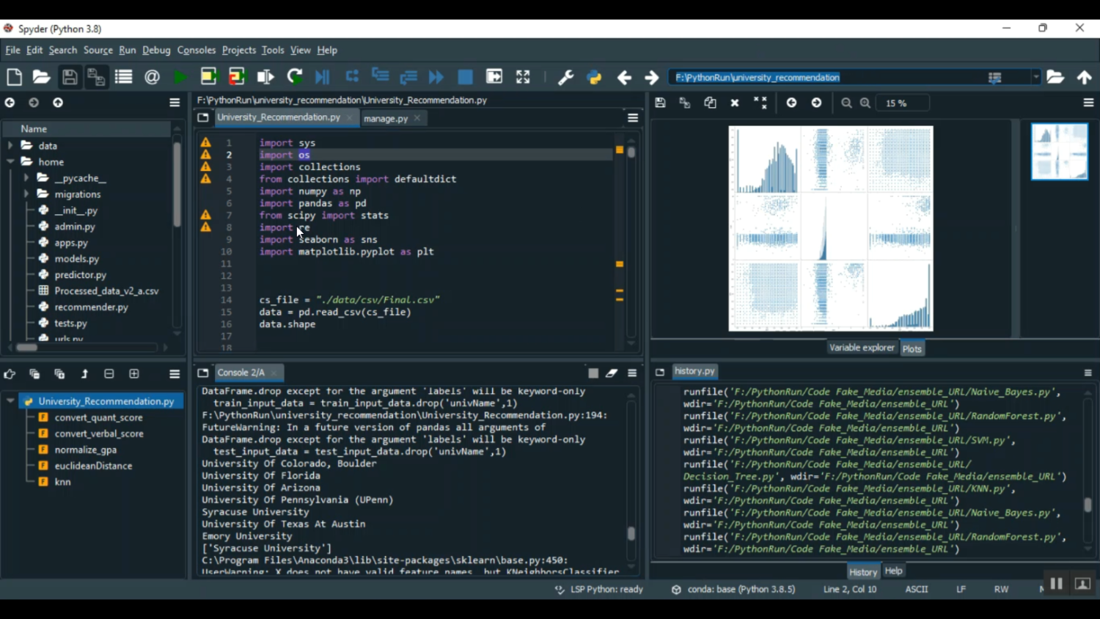Open the Debug menu

point(156,50)
